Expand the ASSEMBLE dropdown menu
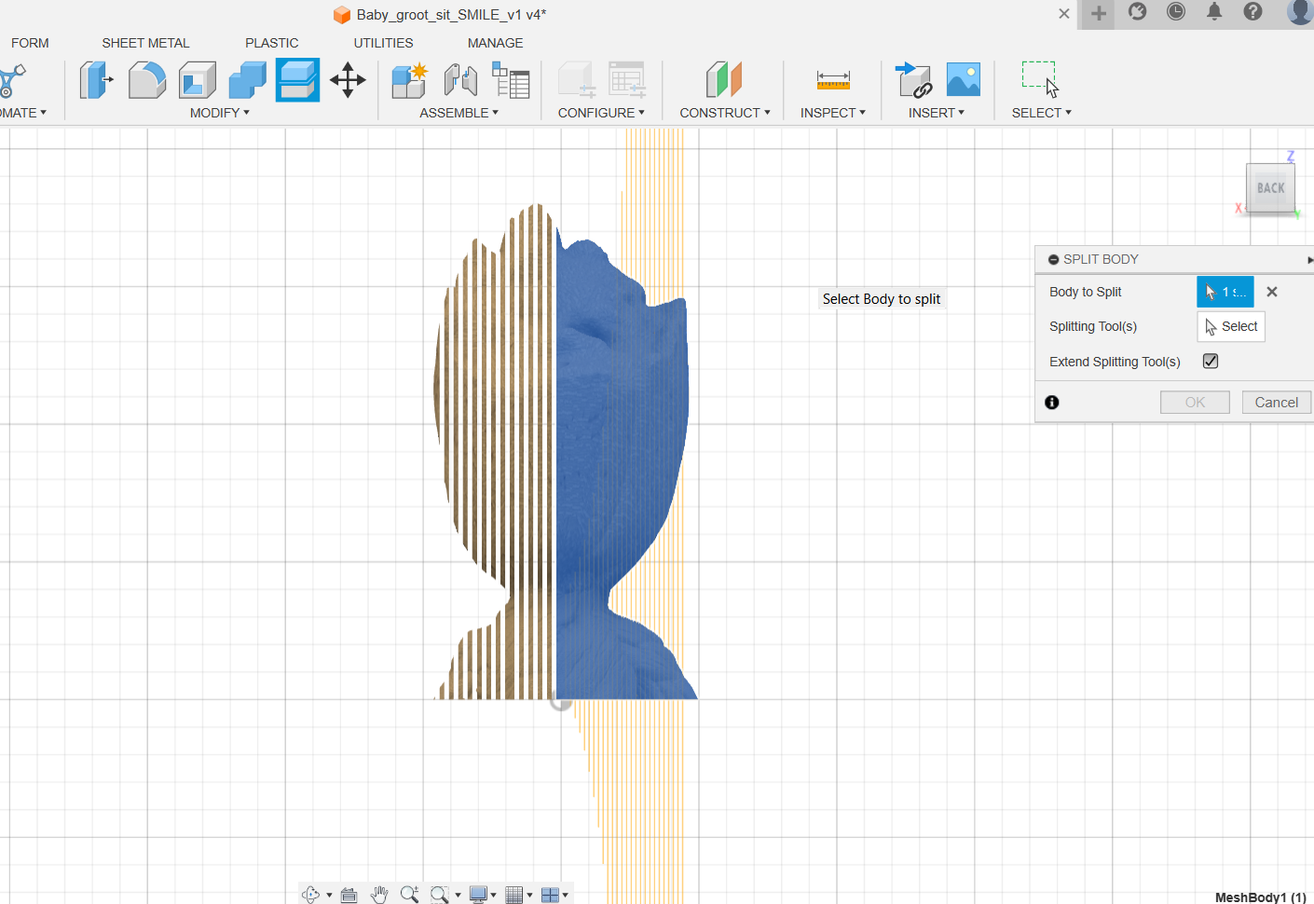Image resolution: width=1314 pixels, height=904 pixels. [x=459, y=113]
